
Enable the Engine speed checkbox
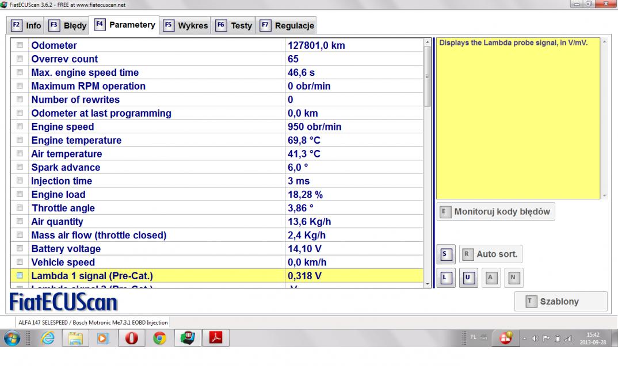point(20,127)
